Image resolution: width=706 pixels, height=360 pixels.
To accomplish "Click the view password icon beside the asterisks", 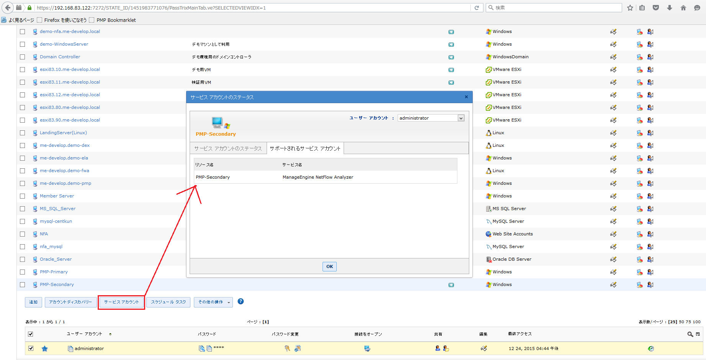I will [x=209, y=348].
